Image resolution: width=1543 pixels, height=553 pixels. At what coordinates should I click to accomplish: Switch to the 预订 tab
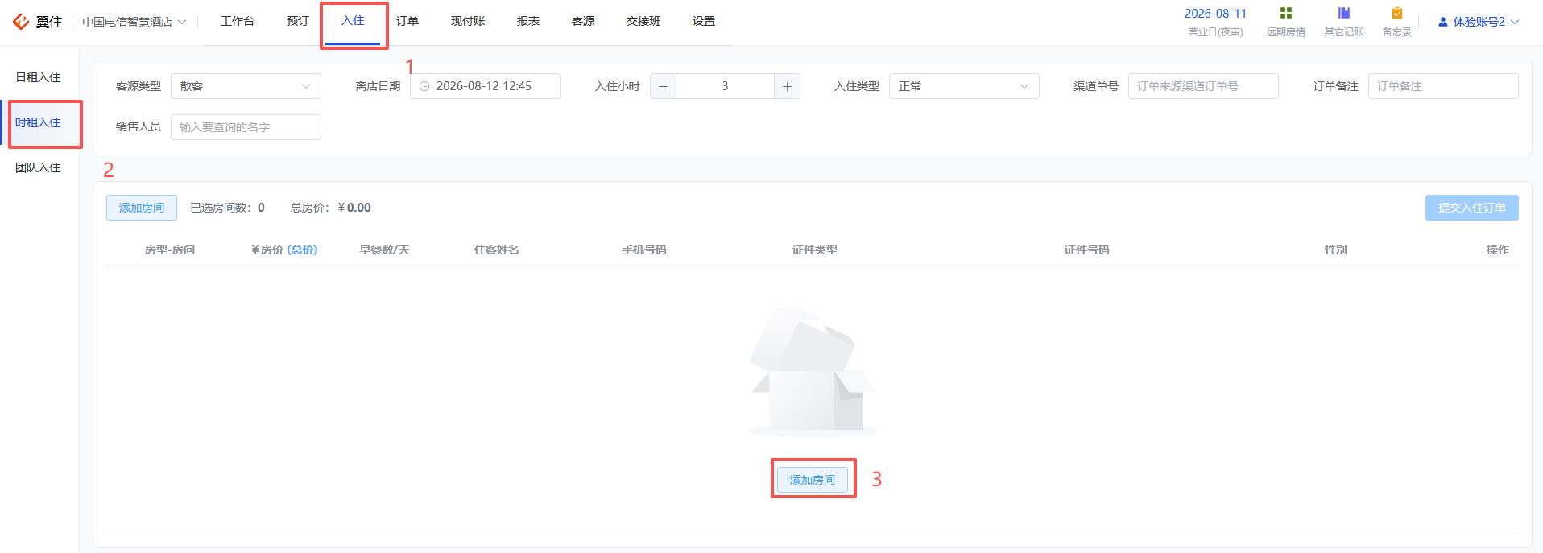tap(298, 21)
